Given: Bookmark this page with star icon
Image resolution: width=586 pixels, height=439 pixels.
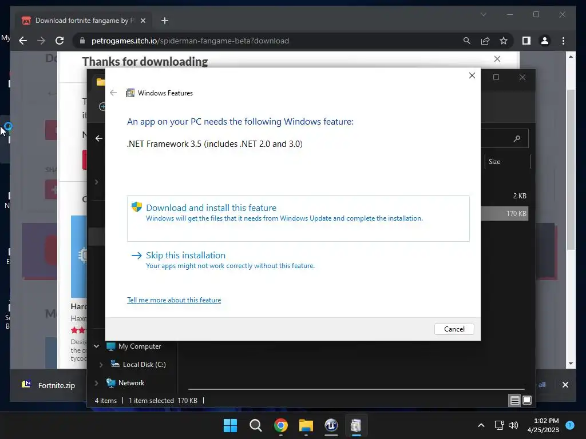Looking at the screenshot, I should [x=504, y=41].
